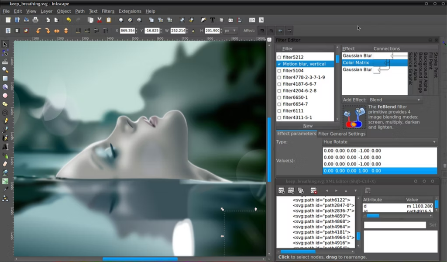Open Text and Font dialog icon

click(x=213, y=20)
